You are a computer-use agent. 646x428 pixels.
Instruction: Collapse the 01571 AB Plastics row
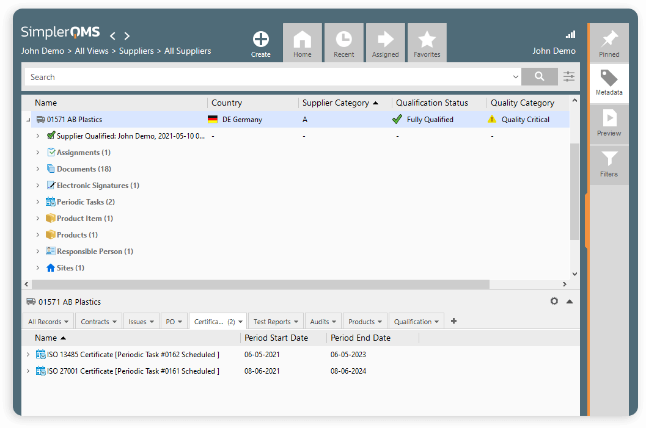pyautogui.click(x=28, y=120)
